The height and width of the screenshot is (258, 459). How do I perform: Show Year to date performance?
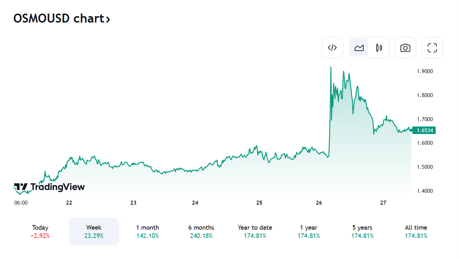click(255, 231)
